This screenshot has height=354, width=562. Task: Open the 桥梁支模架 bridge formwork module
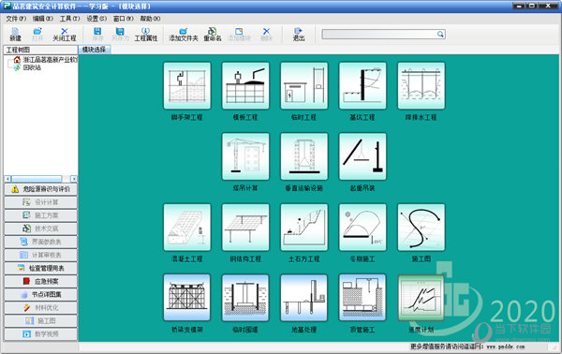click(x=186, y=298)
